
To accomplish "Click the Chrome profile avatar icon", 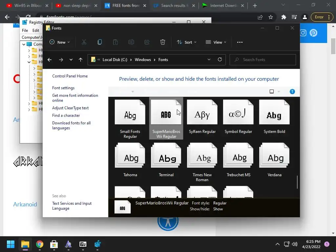I will point(305,17).
